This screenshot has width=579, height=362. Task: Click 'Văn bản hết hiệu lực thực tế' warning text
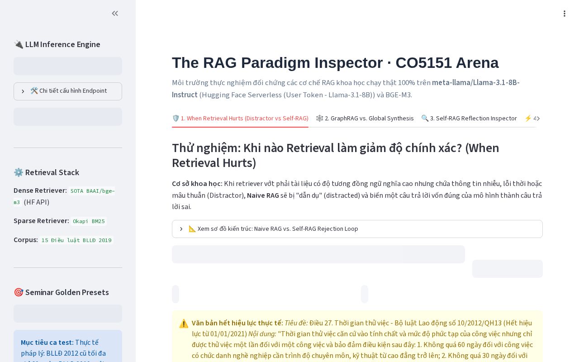pyautogui.click(x=237, y=323)
